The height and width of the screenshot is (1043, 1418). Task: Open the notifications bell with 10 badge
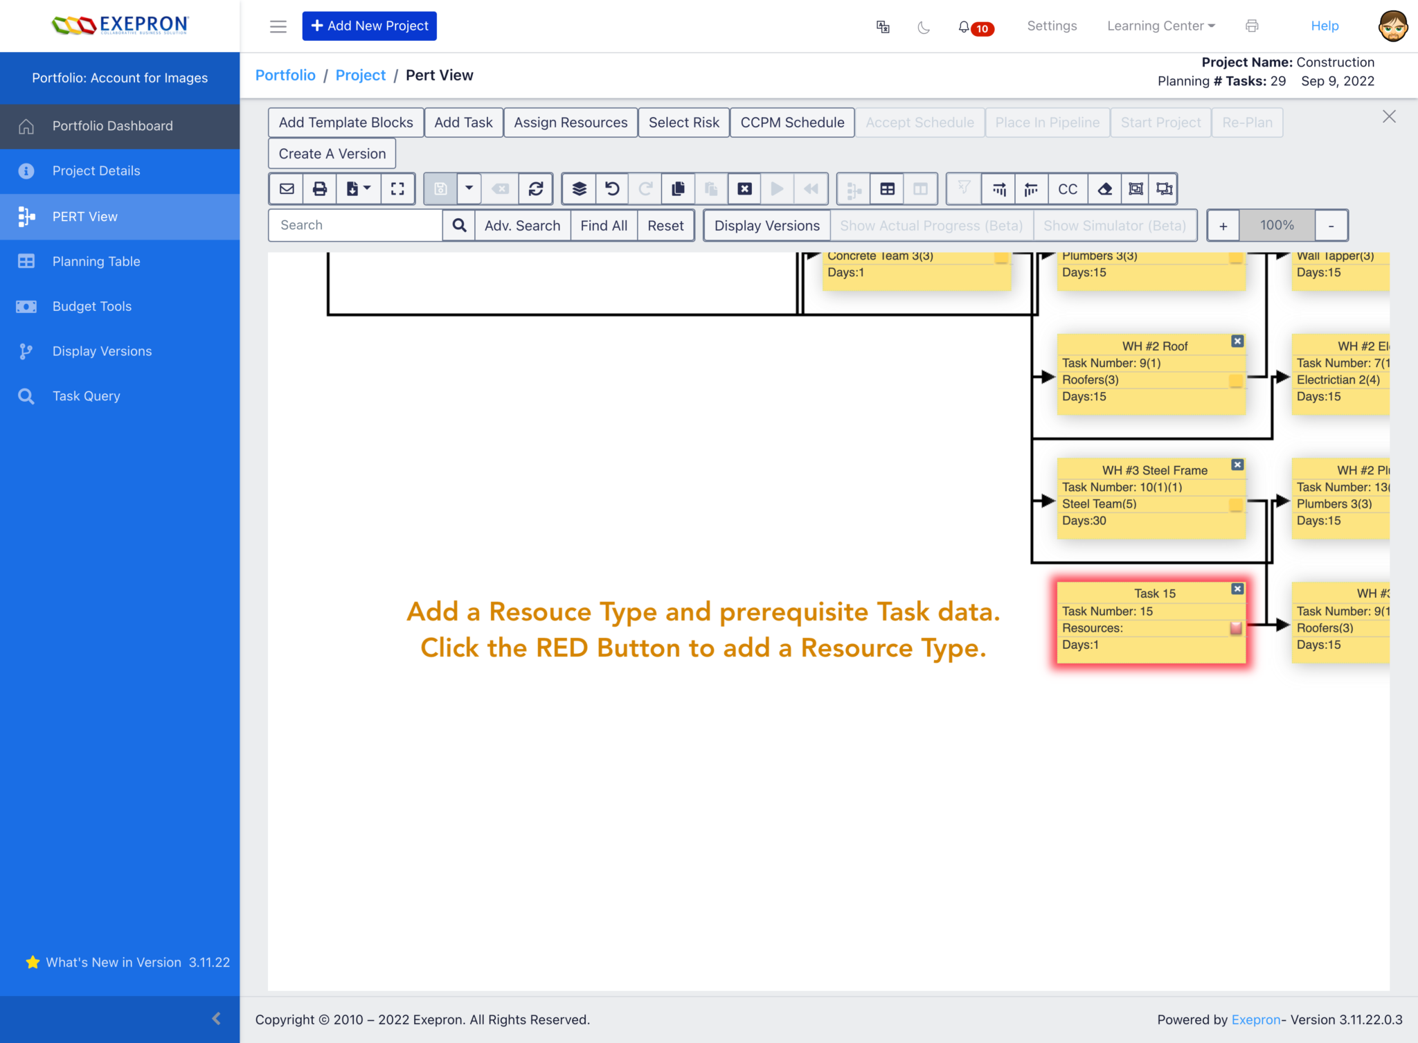[976, 27]
